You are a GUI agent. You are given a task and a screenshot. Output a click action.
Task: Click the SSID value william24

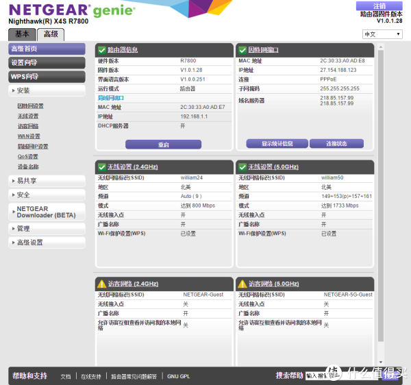pos(192,177)
